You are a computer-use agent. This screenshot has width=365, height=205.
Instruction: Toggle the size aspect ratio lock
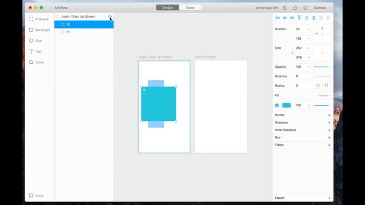293,53
